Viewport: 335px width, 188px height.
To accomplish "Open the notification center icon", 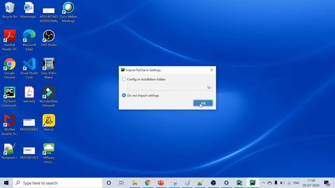I will click(327, 183).
